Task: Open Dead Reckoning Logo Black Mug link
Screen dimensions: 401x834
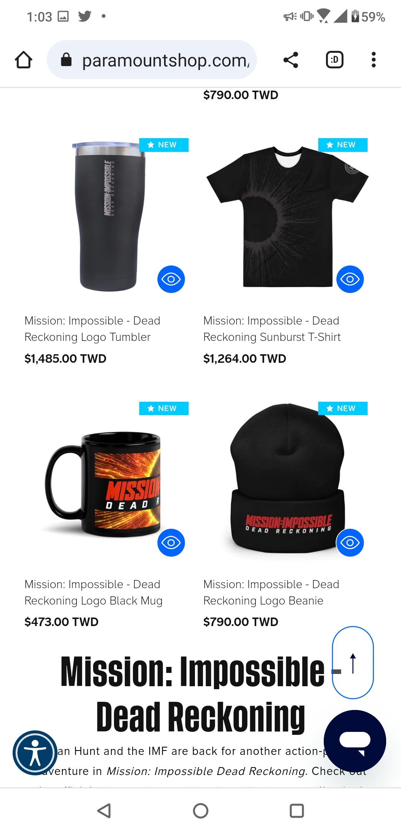Action: point(94,592)
